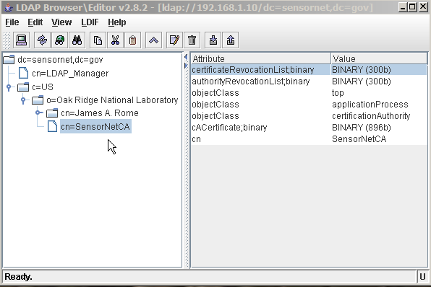Image resolution: width=431 pixels, height=287 pixels.
Task: Click the Edit entry pencil icon
Action: (174, 40)
